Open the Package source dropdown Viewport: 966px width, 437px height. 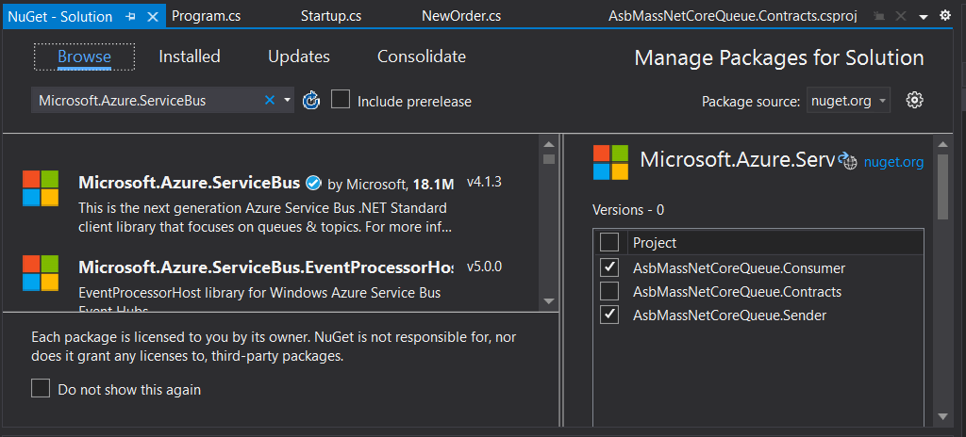click(848, 101)
